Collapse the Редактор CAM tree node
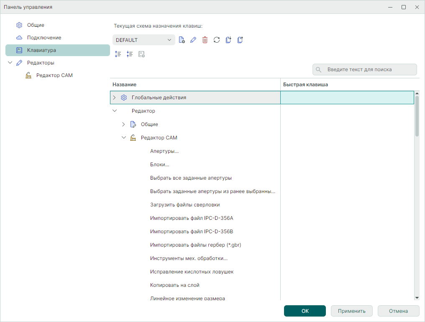425x322 pixels. [x=123, y=138]
